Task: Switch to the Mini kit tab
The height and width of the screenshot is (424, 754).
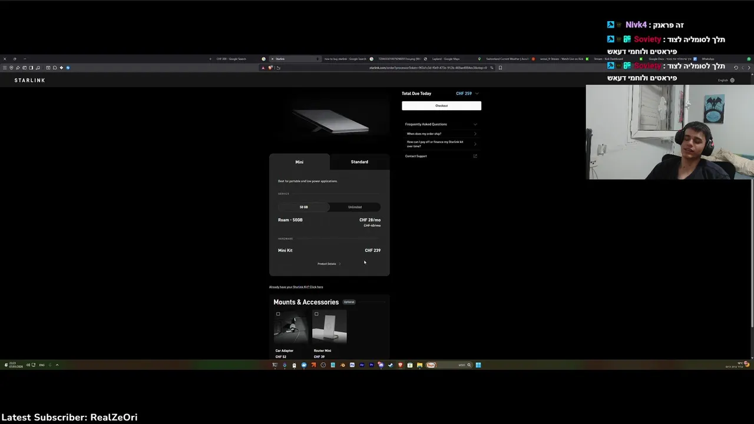Action: 299,162
